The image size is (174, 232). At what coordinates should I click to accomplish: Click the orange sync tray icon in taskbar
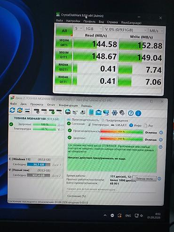(x=119, y=216)
